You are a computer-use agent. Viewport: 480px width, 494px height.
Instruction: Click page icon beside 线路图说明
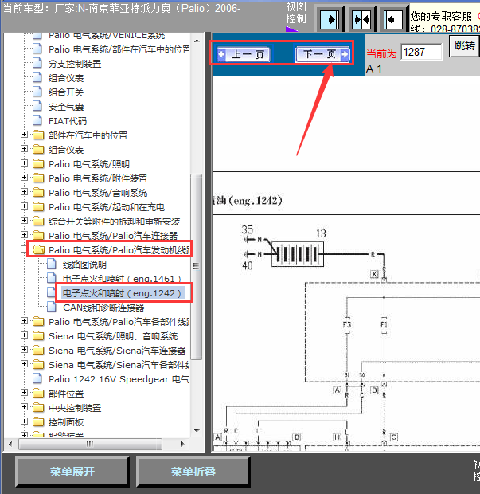[x=51, y=264]
